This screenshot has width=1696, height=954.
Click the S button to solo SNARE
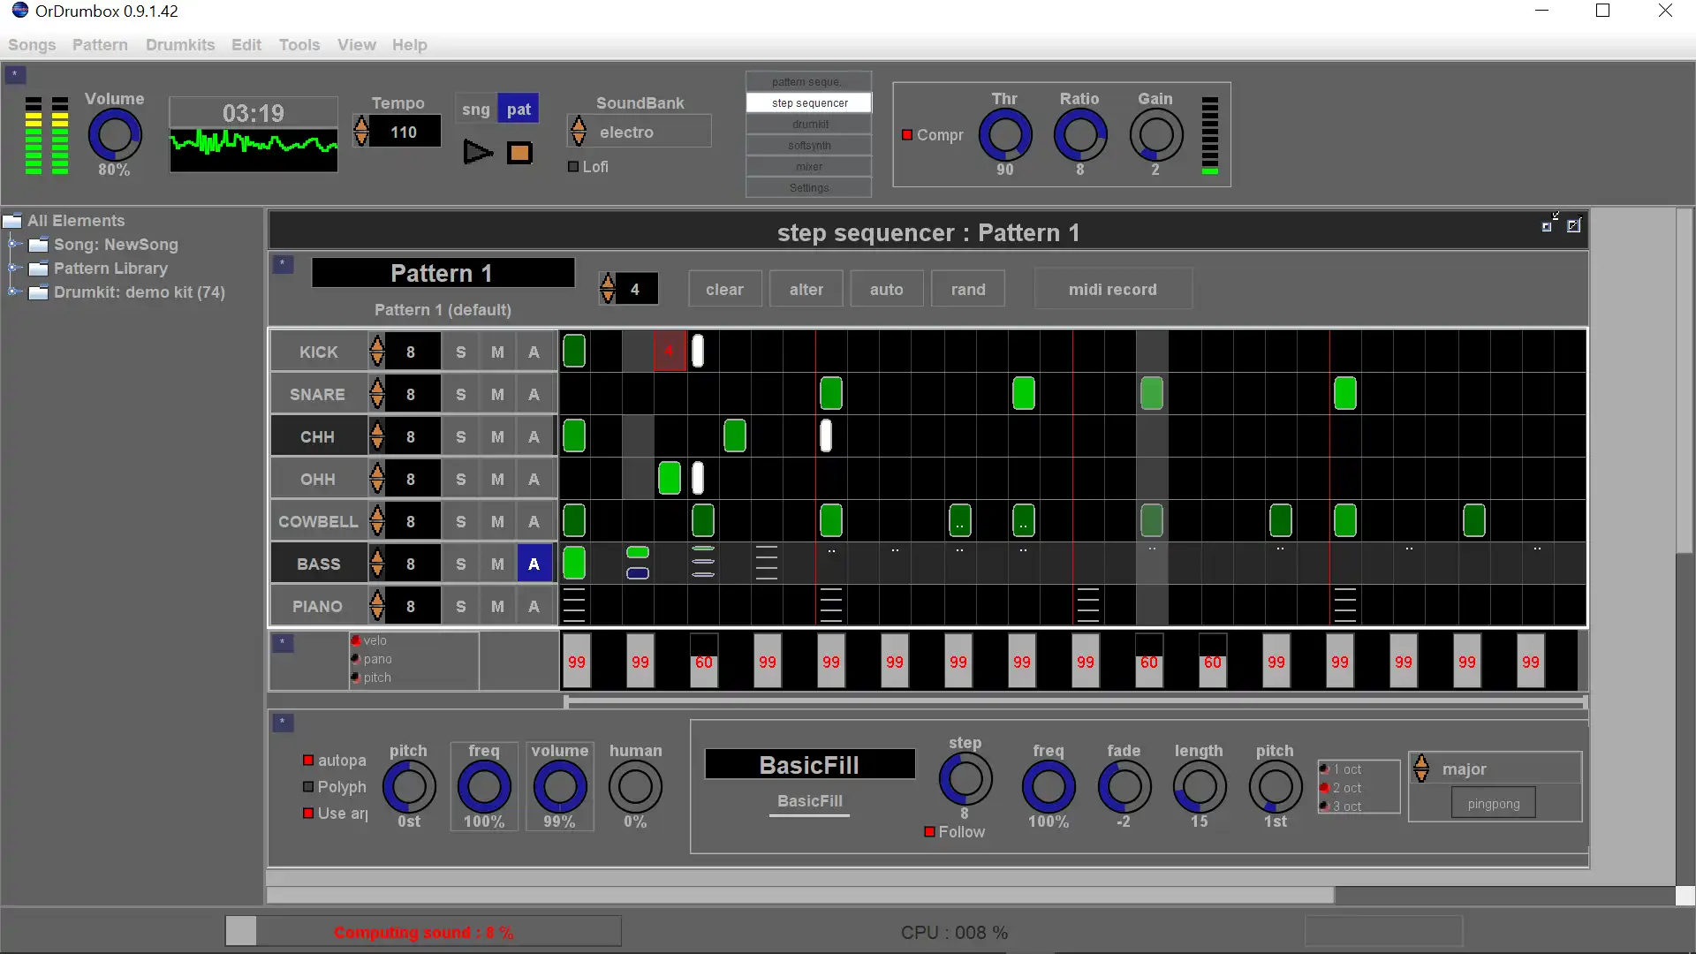(x=460, y=394)
